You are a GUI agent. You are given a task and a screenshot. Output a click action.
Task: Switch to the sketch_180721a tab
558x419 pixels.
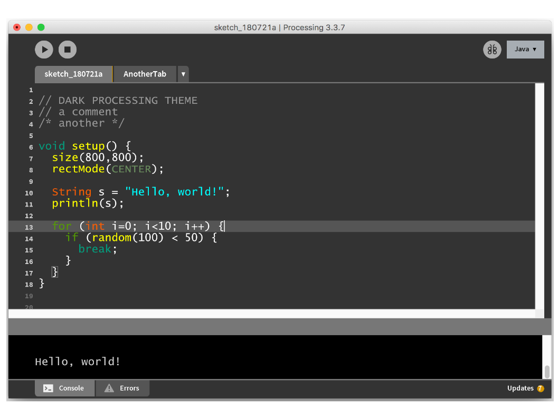(x=73, y=74)
